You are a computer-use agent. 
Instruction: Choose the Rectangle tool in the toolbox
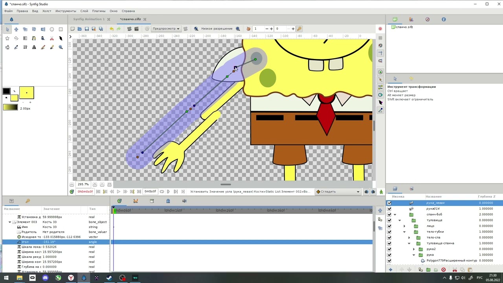click(x=61, y=29)
